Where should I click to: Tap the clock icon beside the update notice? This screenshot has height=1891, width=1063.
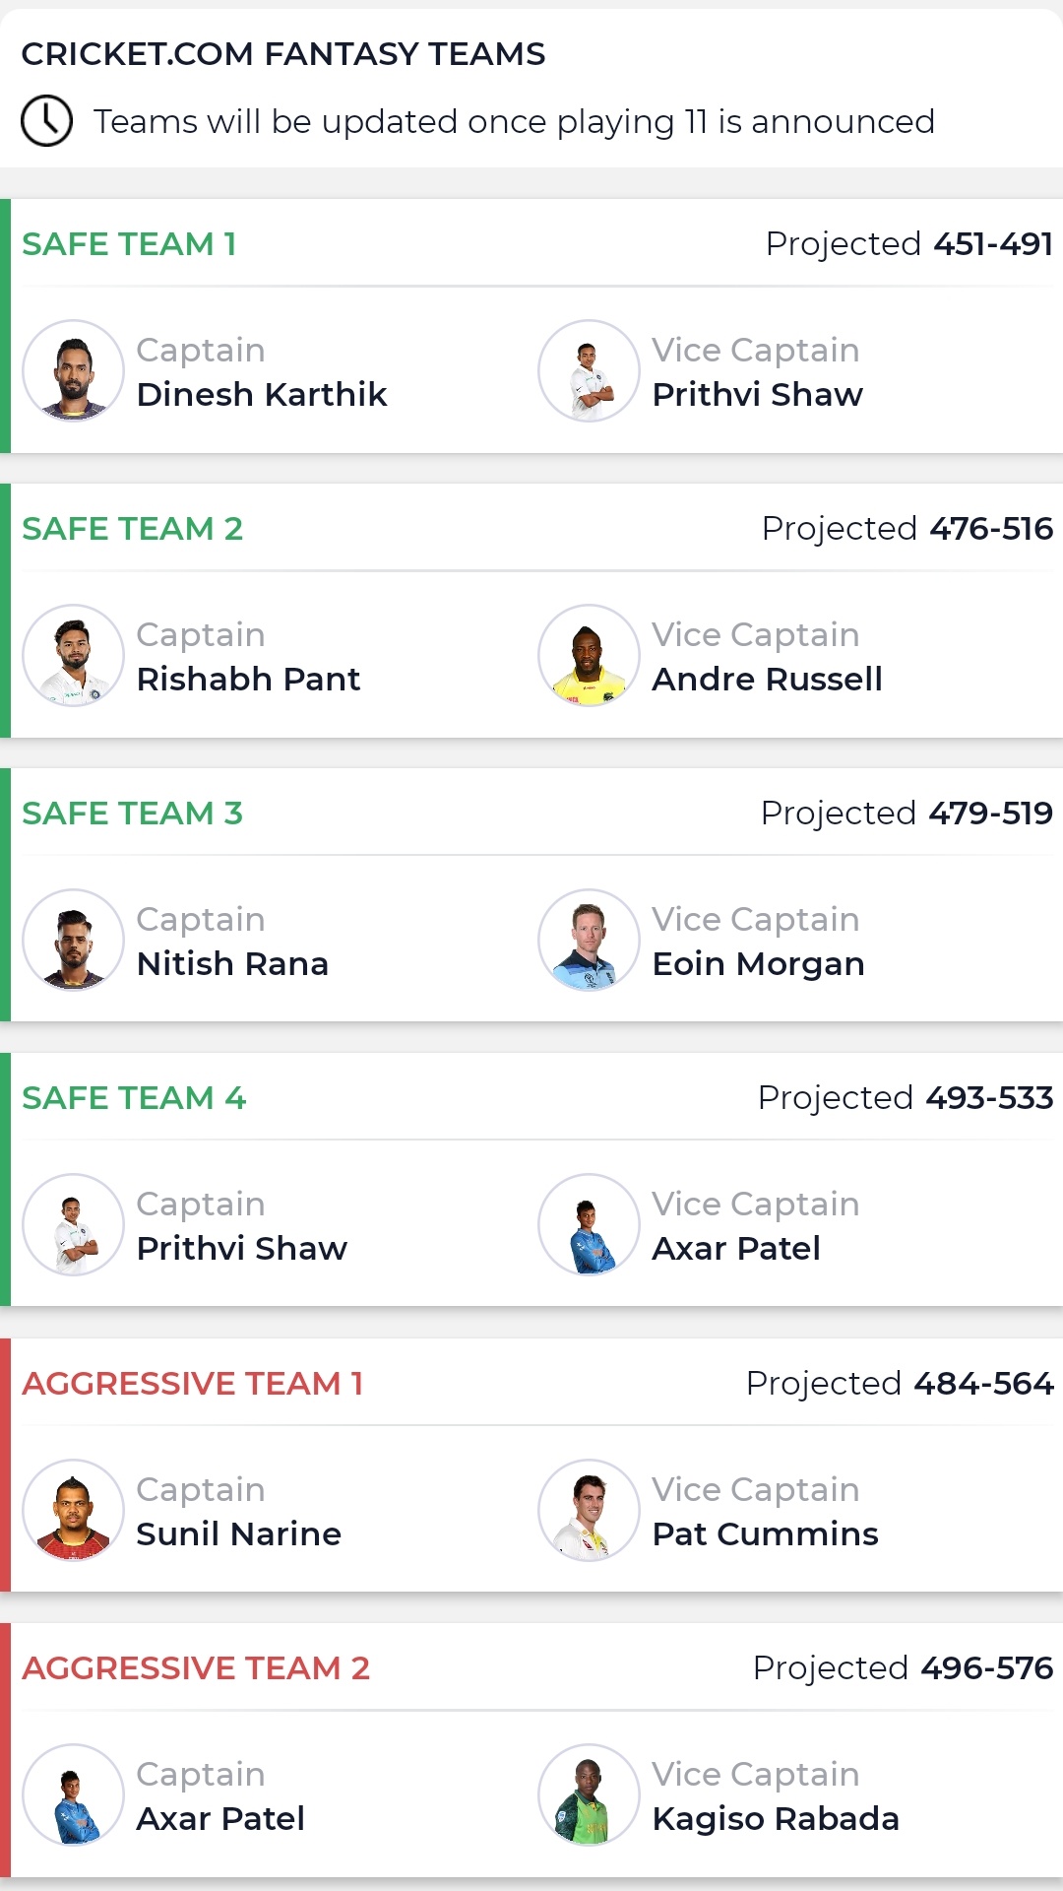pyautogui.click(x=46, y=121)
